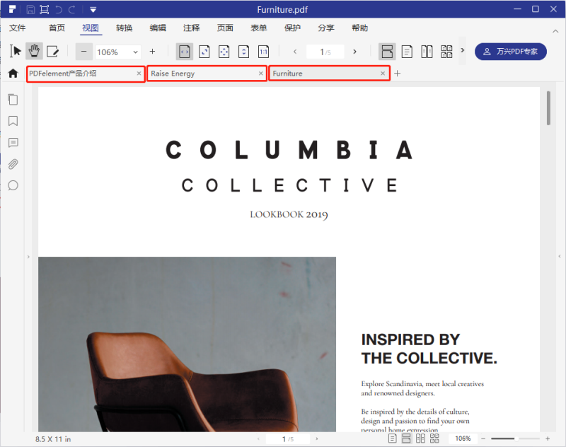Viewport: 566px width, 447px height.
Task: Toggle fit width view mode
Action: pos(185,52)
